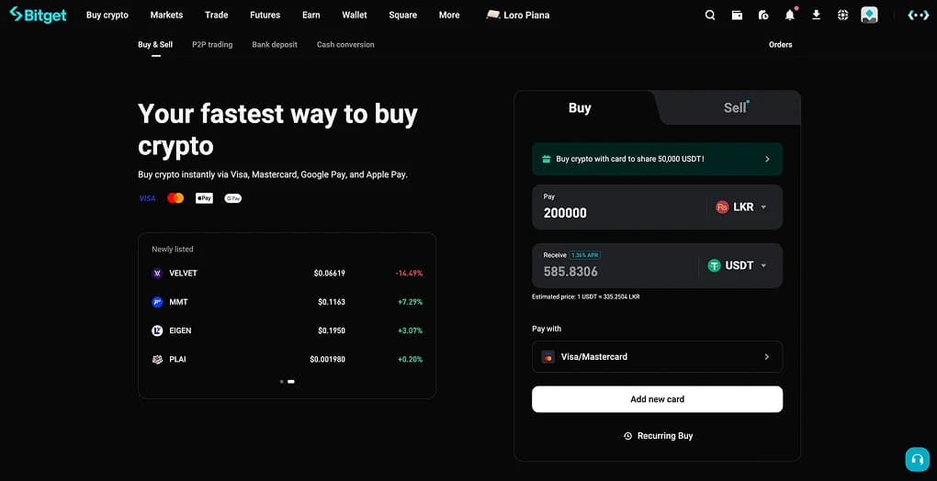
Task: Open the notifications bell
Action: [790, 16]
